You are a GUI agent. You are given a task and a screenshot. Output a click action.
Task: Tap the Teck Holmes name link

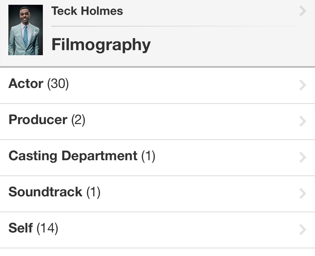(x=87, y=11)
